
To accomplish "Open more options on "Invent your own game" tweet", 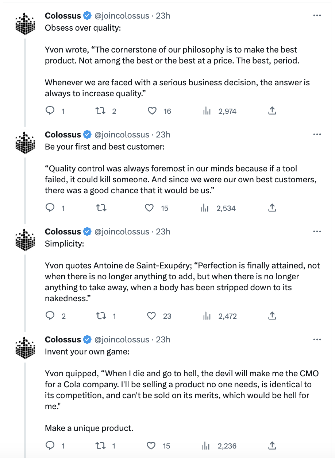I will (x=317, y=339).
